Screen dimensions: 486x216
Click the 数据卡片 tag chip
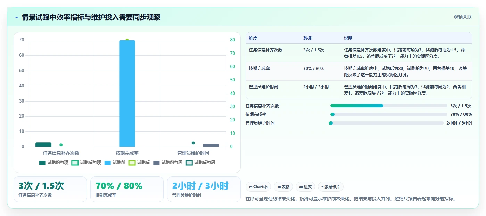tap(331, 187)
